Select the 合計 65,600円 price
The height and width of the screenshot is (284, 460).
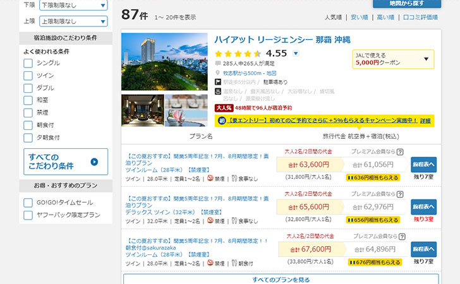[308, 207]
